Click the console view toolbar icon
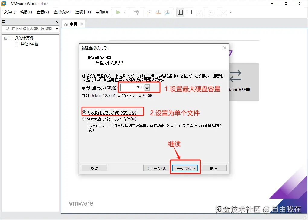The width and height of the screenshot is (308, 220). [x=211, y=12]
